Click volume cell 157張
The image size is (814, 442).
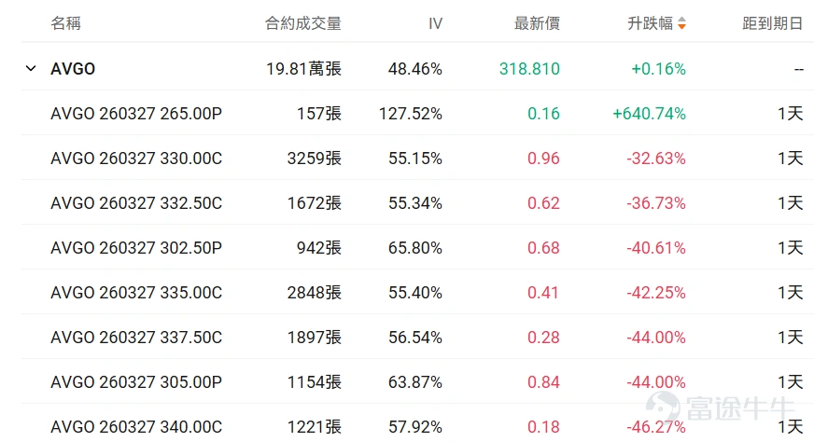coord(318,114)
